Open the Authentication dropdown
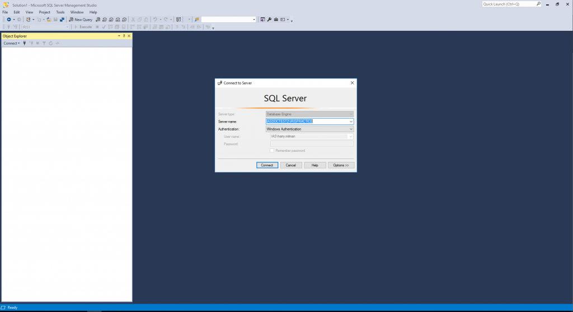The image size is (573, 312). [x=351, y=129]
